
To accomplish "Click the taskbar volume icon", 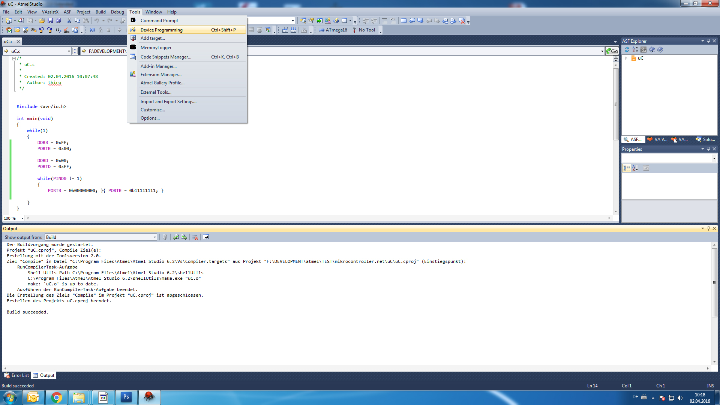I will pyautogui.click(x=680, y=398).
